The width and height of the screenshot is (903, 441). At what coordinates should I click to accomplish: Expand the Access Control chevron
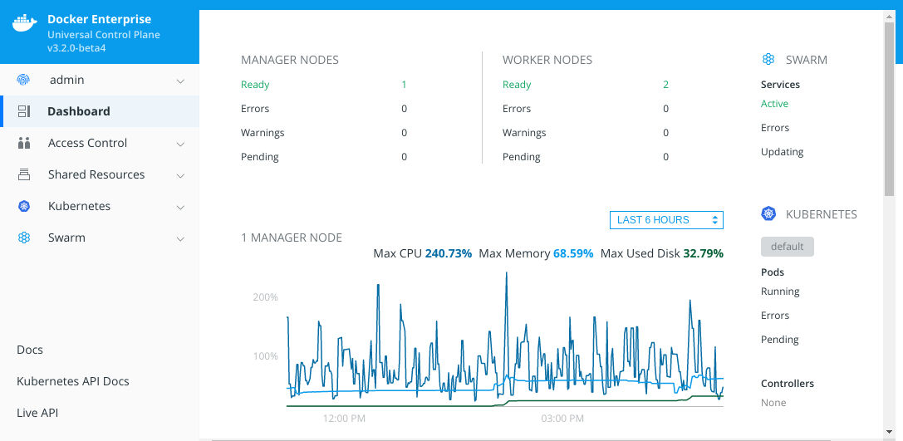(x=180, y=144)
